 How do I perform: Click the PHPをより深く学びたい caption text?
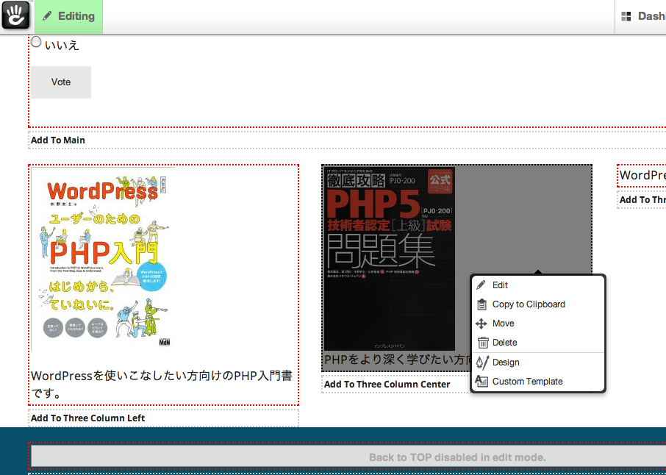point(398,360)
